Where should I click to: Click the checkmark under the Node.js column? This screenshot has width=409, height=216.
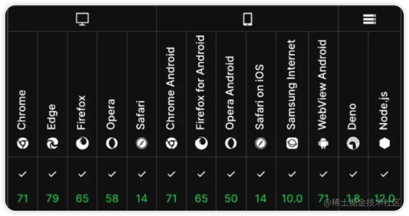(384, 174)
